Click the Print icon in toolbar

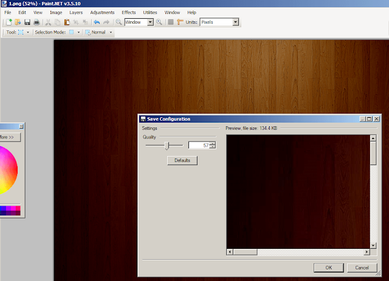tap(36, 22)
